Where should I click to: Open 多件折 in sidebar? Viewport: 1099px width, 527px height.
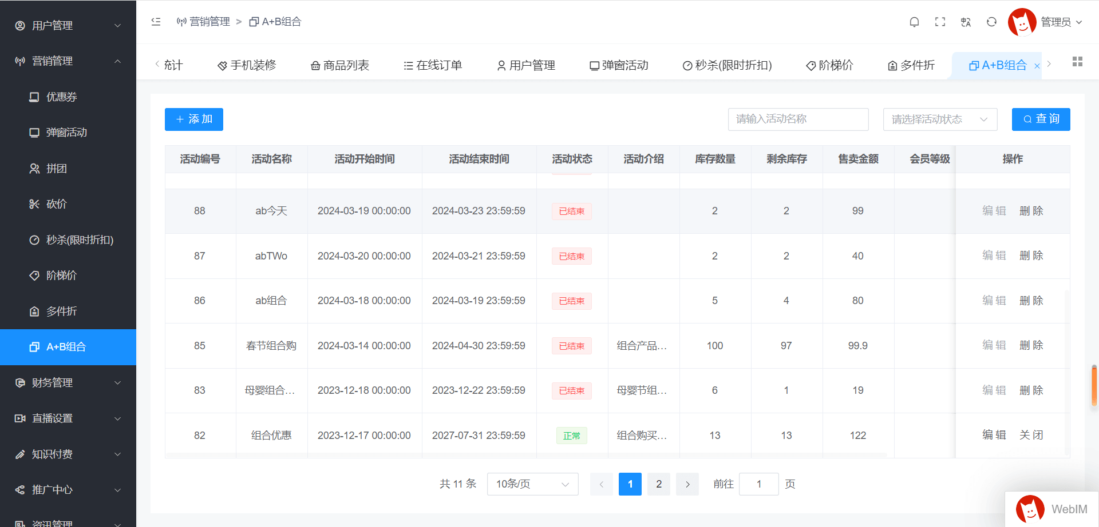click(68, 312)
